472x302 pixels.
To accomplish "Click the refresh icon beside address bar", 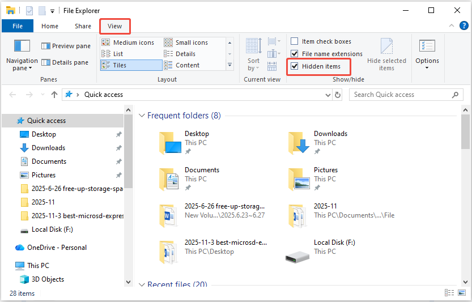I will coord(338,95).
